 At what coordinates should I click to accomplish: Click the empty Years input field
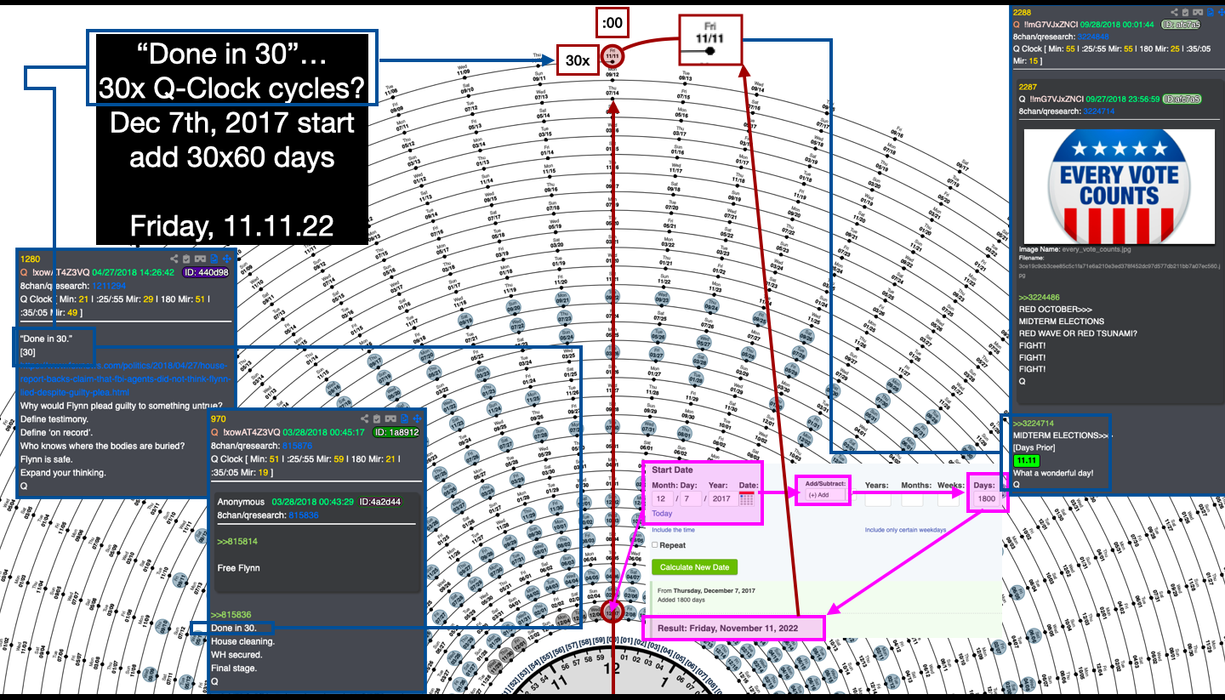tap(877, 498)
